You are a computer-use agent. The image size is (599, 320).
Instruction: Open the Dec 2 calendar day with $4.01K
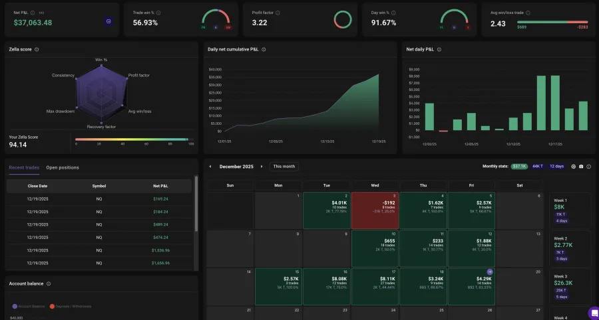coord(327,210)
